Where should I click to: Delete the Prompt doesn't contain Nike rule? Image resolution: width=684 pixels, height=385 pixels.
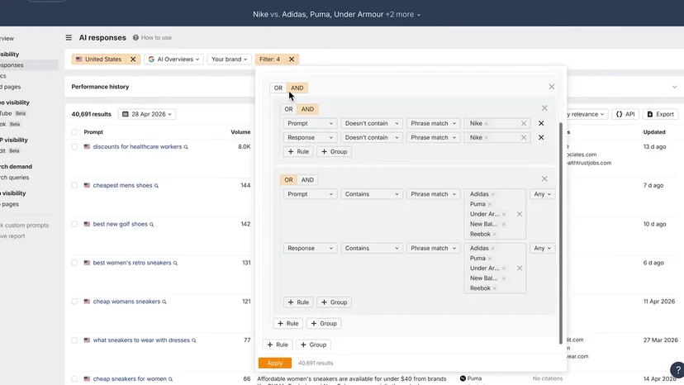point(541,124)
